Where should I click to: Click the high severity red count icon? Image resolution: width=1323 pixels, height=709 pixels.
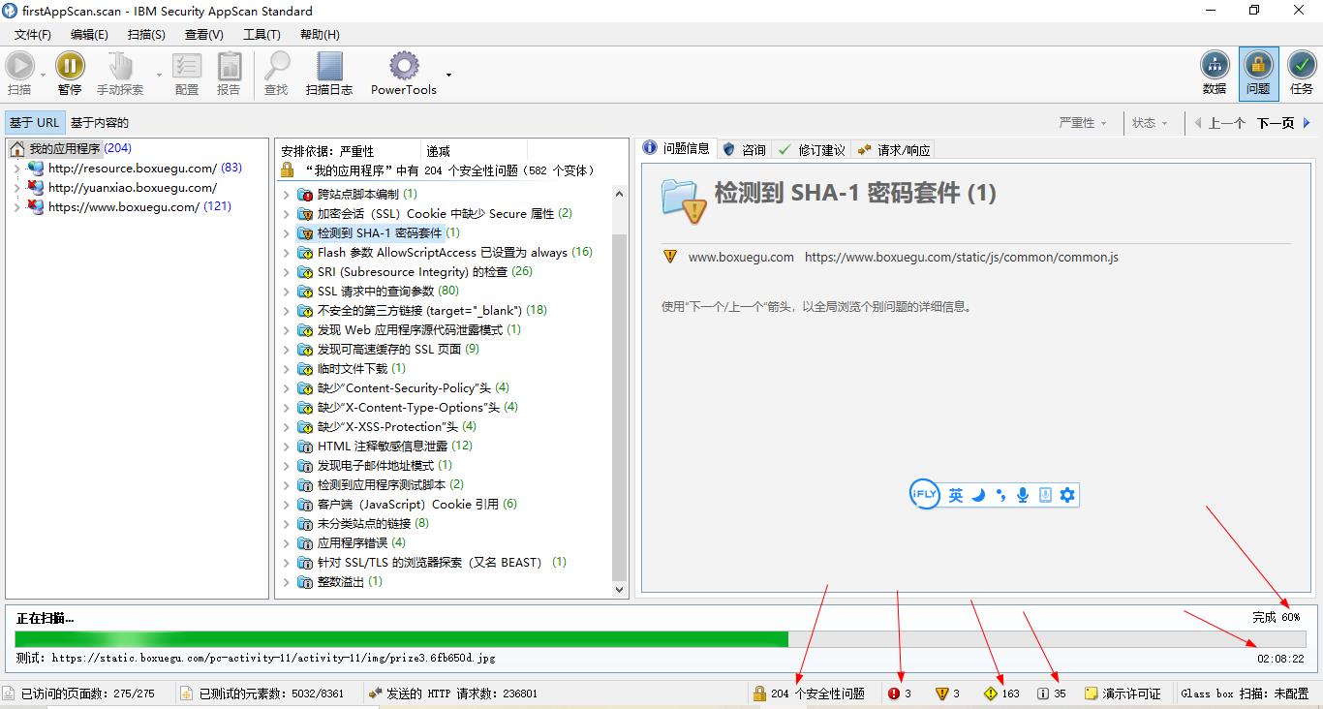(x=893, y=694)
